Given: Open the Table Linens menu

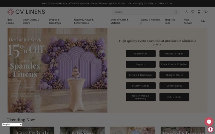Looking at the screenshot, I should 10,21.
